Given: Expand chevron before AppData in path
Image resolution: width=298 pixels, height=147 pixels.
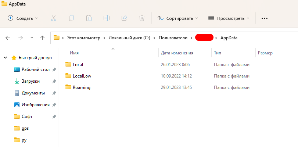Looking at the screenshot, I should pos(216,38).
